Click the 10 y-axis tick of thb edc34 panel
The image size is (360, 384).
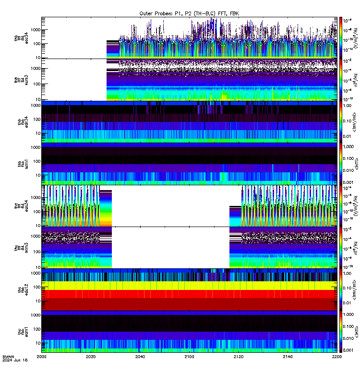[x=38, y=133]
